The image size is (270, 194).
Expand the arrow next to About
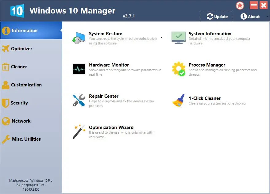click(x=268, y=17)
